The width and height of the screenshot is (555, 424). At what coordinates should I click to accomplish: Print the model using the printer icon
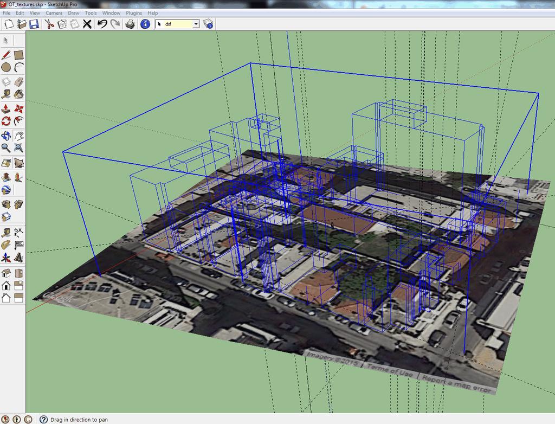click(130, 24)
